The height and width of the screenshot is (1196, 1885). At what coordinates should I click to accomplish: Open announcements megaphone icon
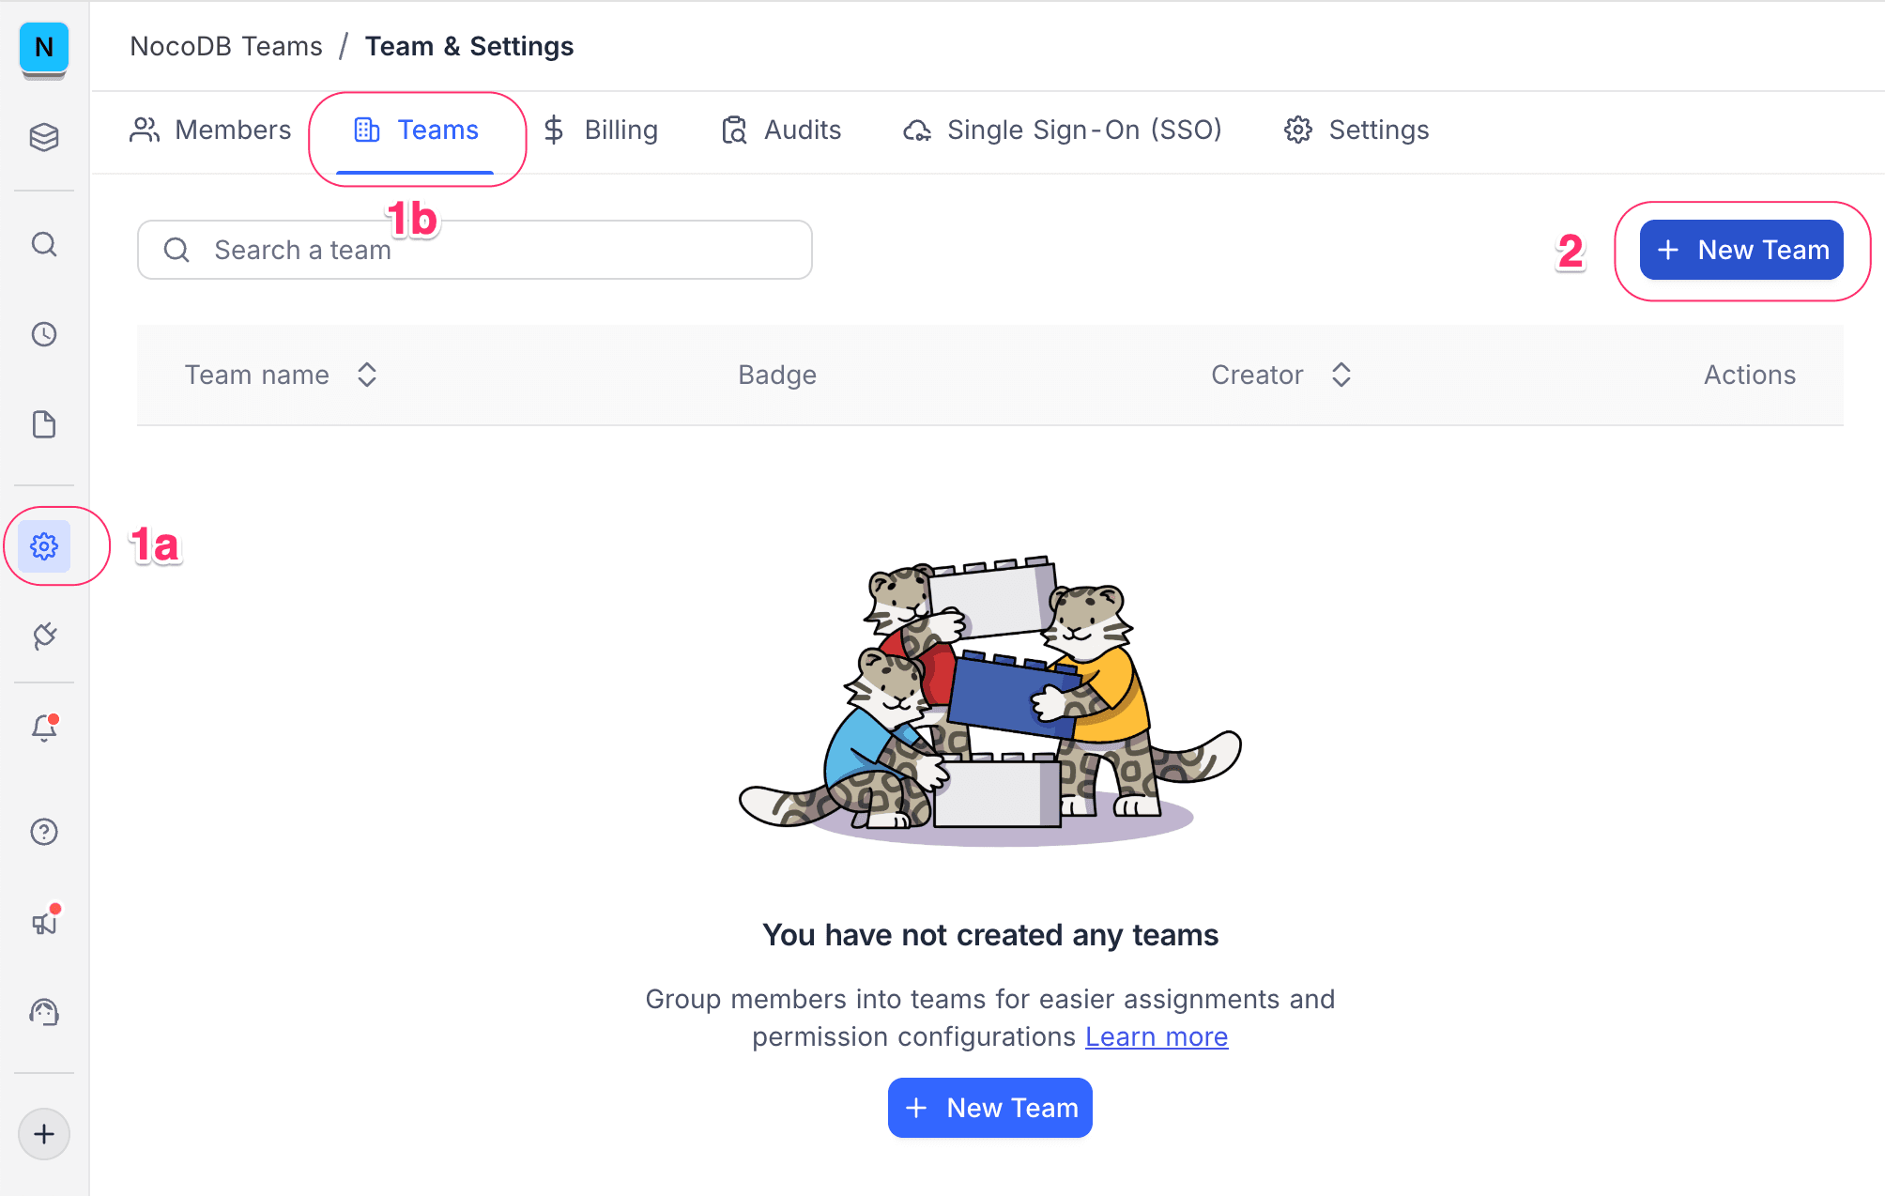44,923
